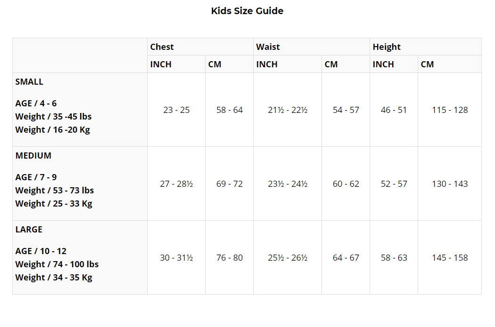Click Medium height cm value 130 - 143

[450, 184]
